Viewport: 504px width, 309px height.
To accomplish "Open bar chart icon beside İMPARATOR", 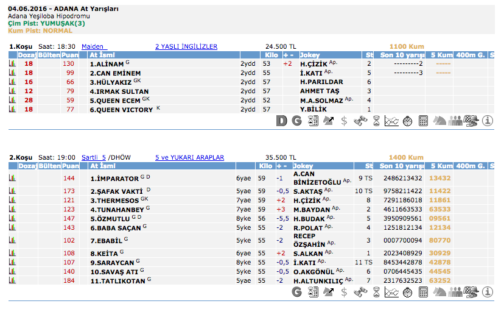I will point(12,178).
